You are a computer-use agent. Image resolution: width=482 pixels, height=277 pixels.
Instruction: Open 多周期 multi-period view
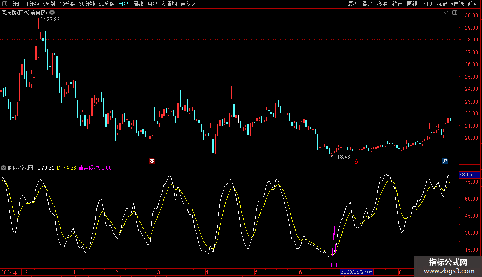tap(169, 4)
